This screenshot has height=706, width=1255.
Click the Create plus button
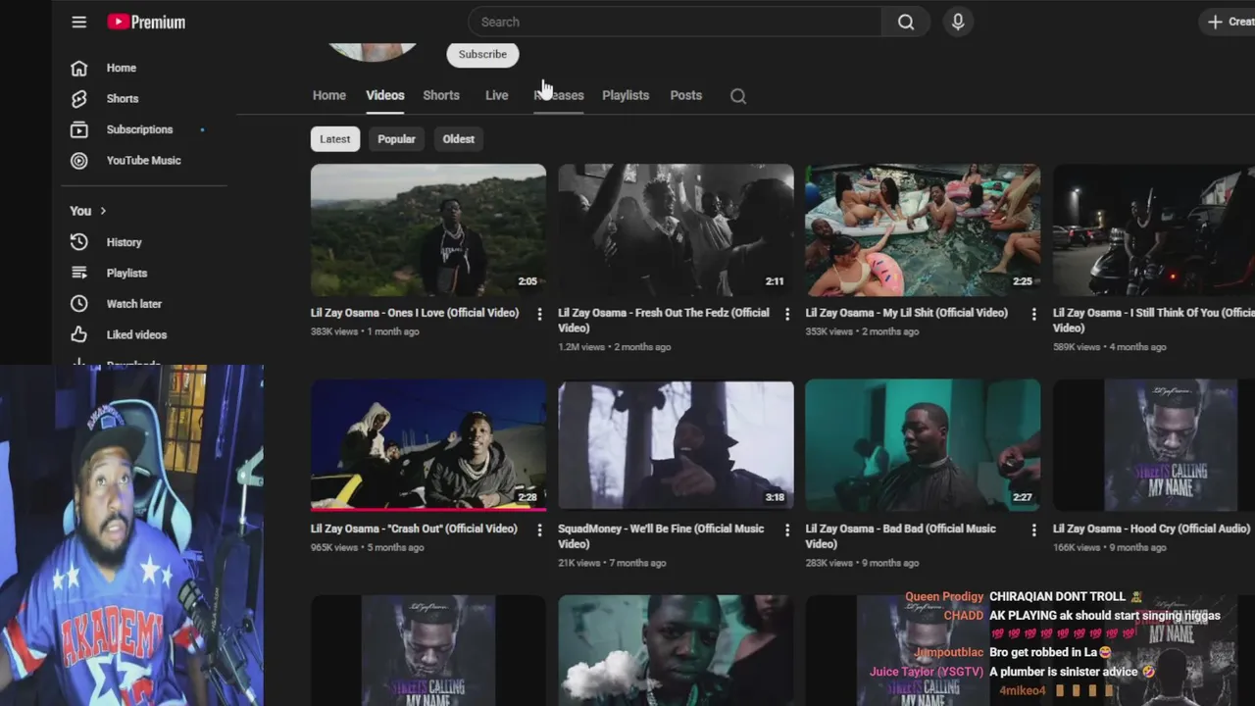pos(1229,22)
